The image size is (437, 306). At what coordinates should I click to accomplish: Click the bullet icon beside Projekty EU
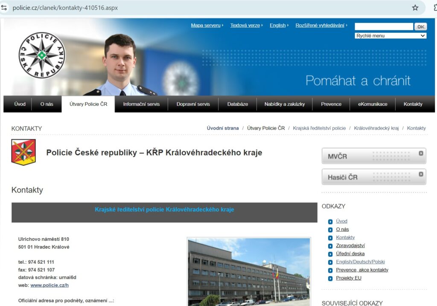(x=330, y=278)
